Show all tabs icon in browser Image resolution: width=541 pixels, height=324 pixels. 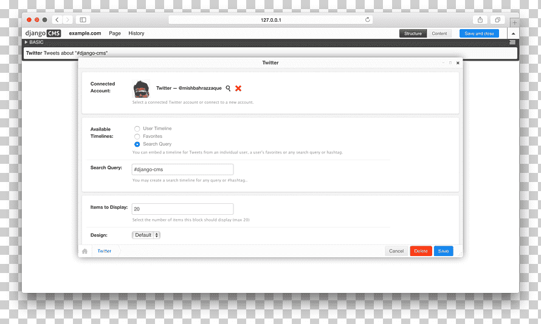click(x=497, y=20)
